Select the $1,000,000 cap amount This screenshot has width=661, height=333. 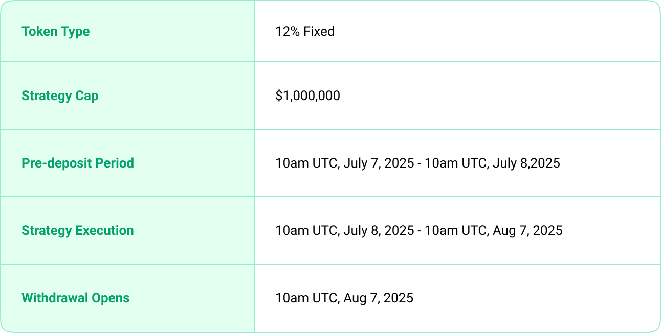point(307,96)
